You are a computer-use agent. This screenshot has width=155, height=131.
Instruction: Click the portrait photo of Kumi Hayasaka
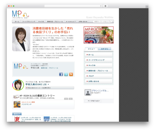pyautogui.click(x=21, y=39)
